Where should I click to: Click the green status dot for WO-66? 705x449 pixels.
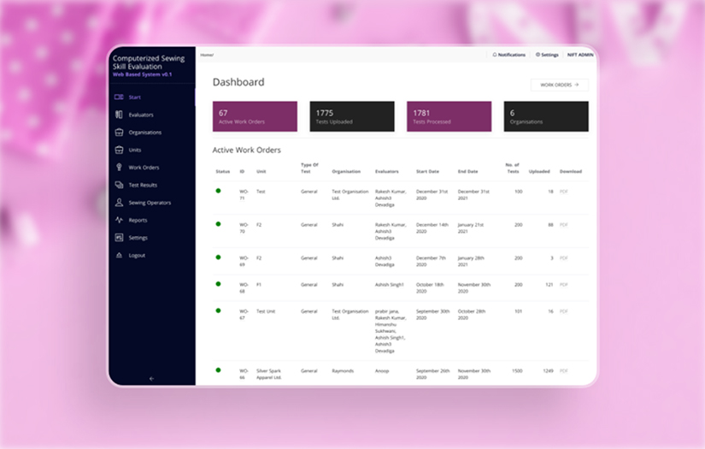pyautogui.click(x=218, y=370)
